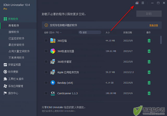
Task: Click the 194.61 MB size value
Action: 111,51
